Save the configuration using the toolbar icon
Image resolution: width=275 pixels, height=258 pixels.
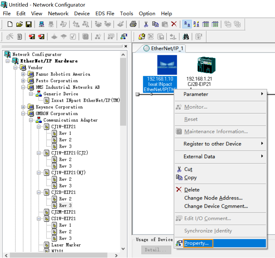[29, 24]
